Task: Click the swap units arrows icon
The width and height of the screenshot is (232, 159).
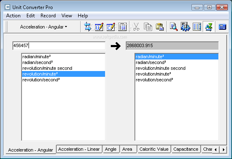Action: click(88, 27)
